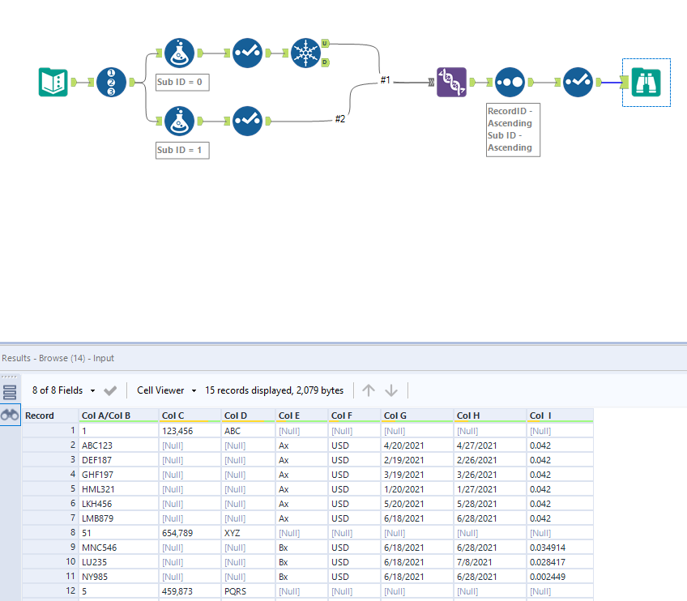This screenshot has width=687, height=601.
Task: Click Select tool after Sub ID = 0 formula
Action: click(x=248, y=53)
